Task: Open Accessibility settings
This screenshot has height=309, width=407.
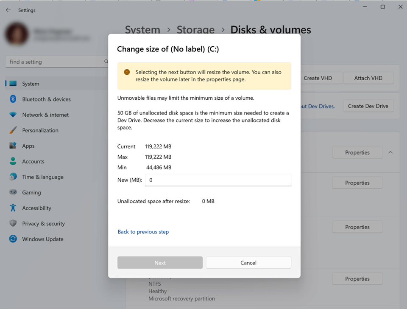Action: coord(39,208)
